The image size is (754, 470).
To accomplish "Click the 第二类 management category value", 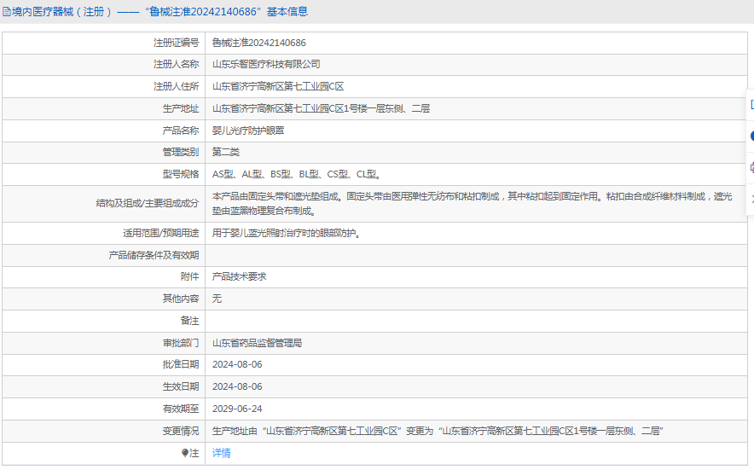I will point(226,152).
